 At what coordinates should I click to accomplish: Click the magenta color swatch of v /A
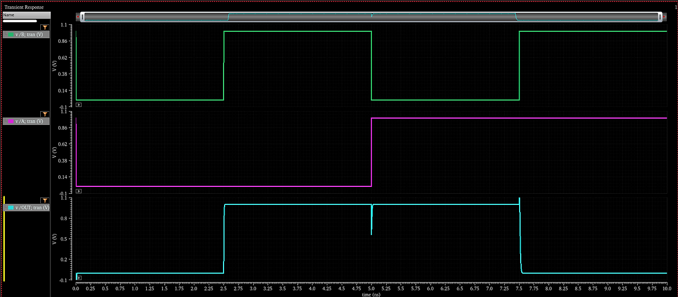[x=11, y=121]
